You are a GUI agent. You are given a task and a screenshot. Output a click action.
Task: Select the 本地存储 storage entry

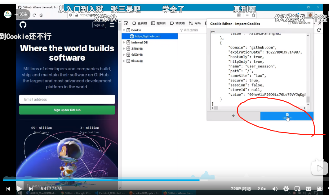pos(137,49)
